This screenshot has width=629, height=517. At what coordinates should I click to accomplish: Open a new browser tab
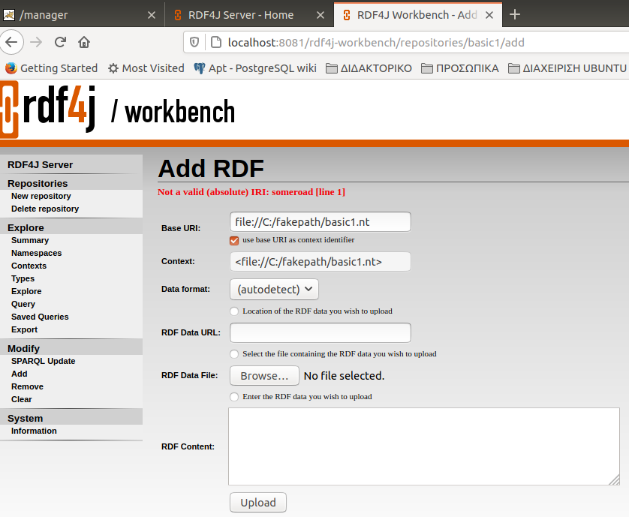point(515,14)
